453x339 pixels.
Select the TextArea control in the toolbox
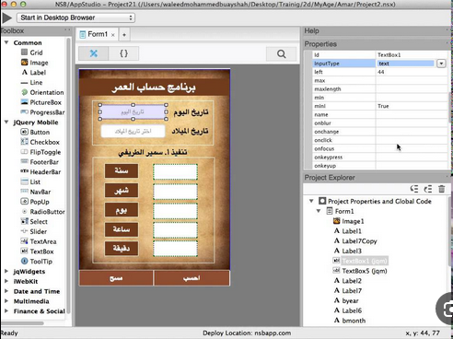tap(39, 241)
